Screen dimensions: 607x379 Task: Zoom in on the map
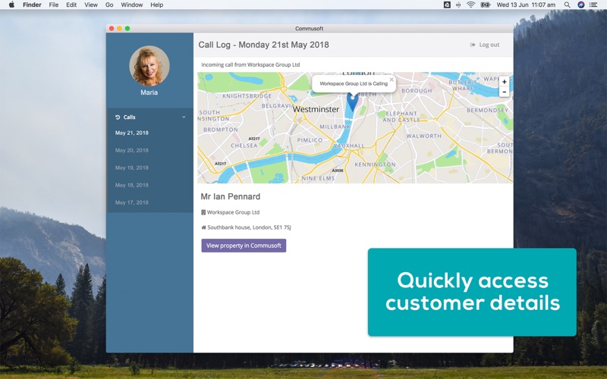[504, 82]
